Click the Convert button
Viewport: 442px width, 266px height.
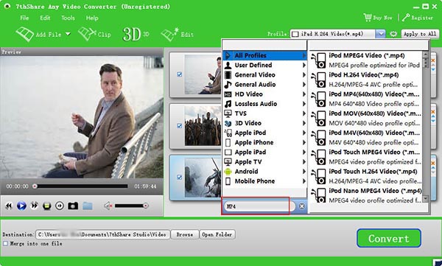coord(389,238)
